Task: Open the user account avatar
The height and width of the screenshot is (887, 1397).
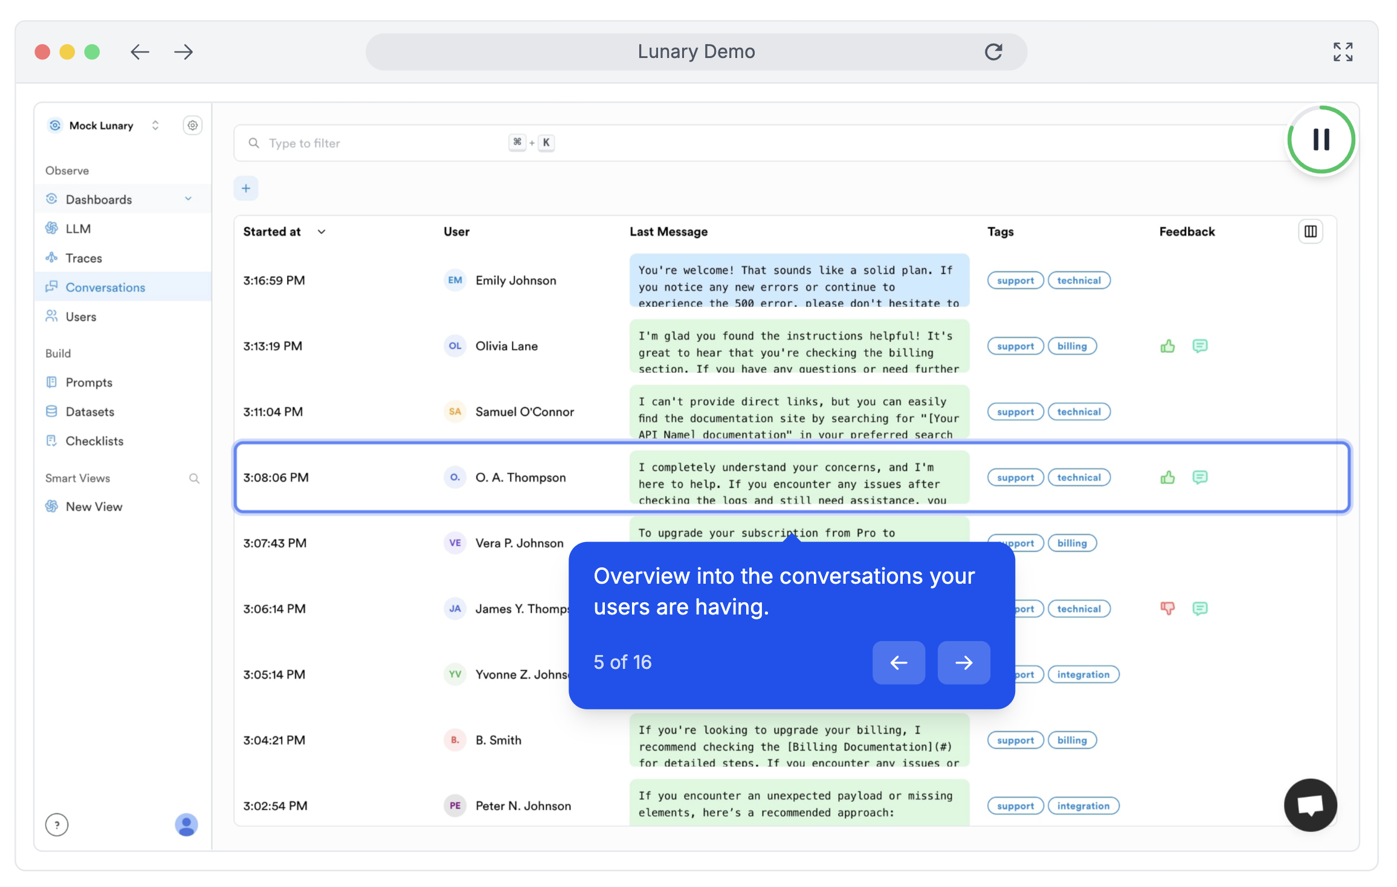Action: [186, 824]
